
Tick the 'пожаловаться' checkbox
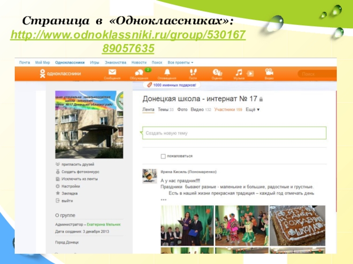(163, 156)
